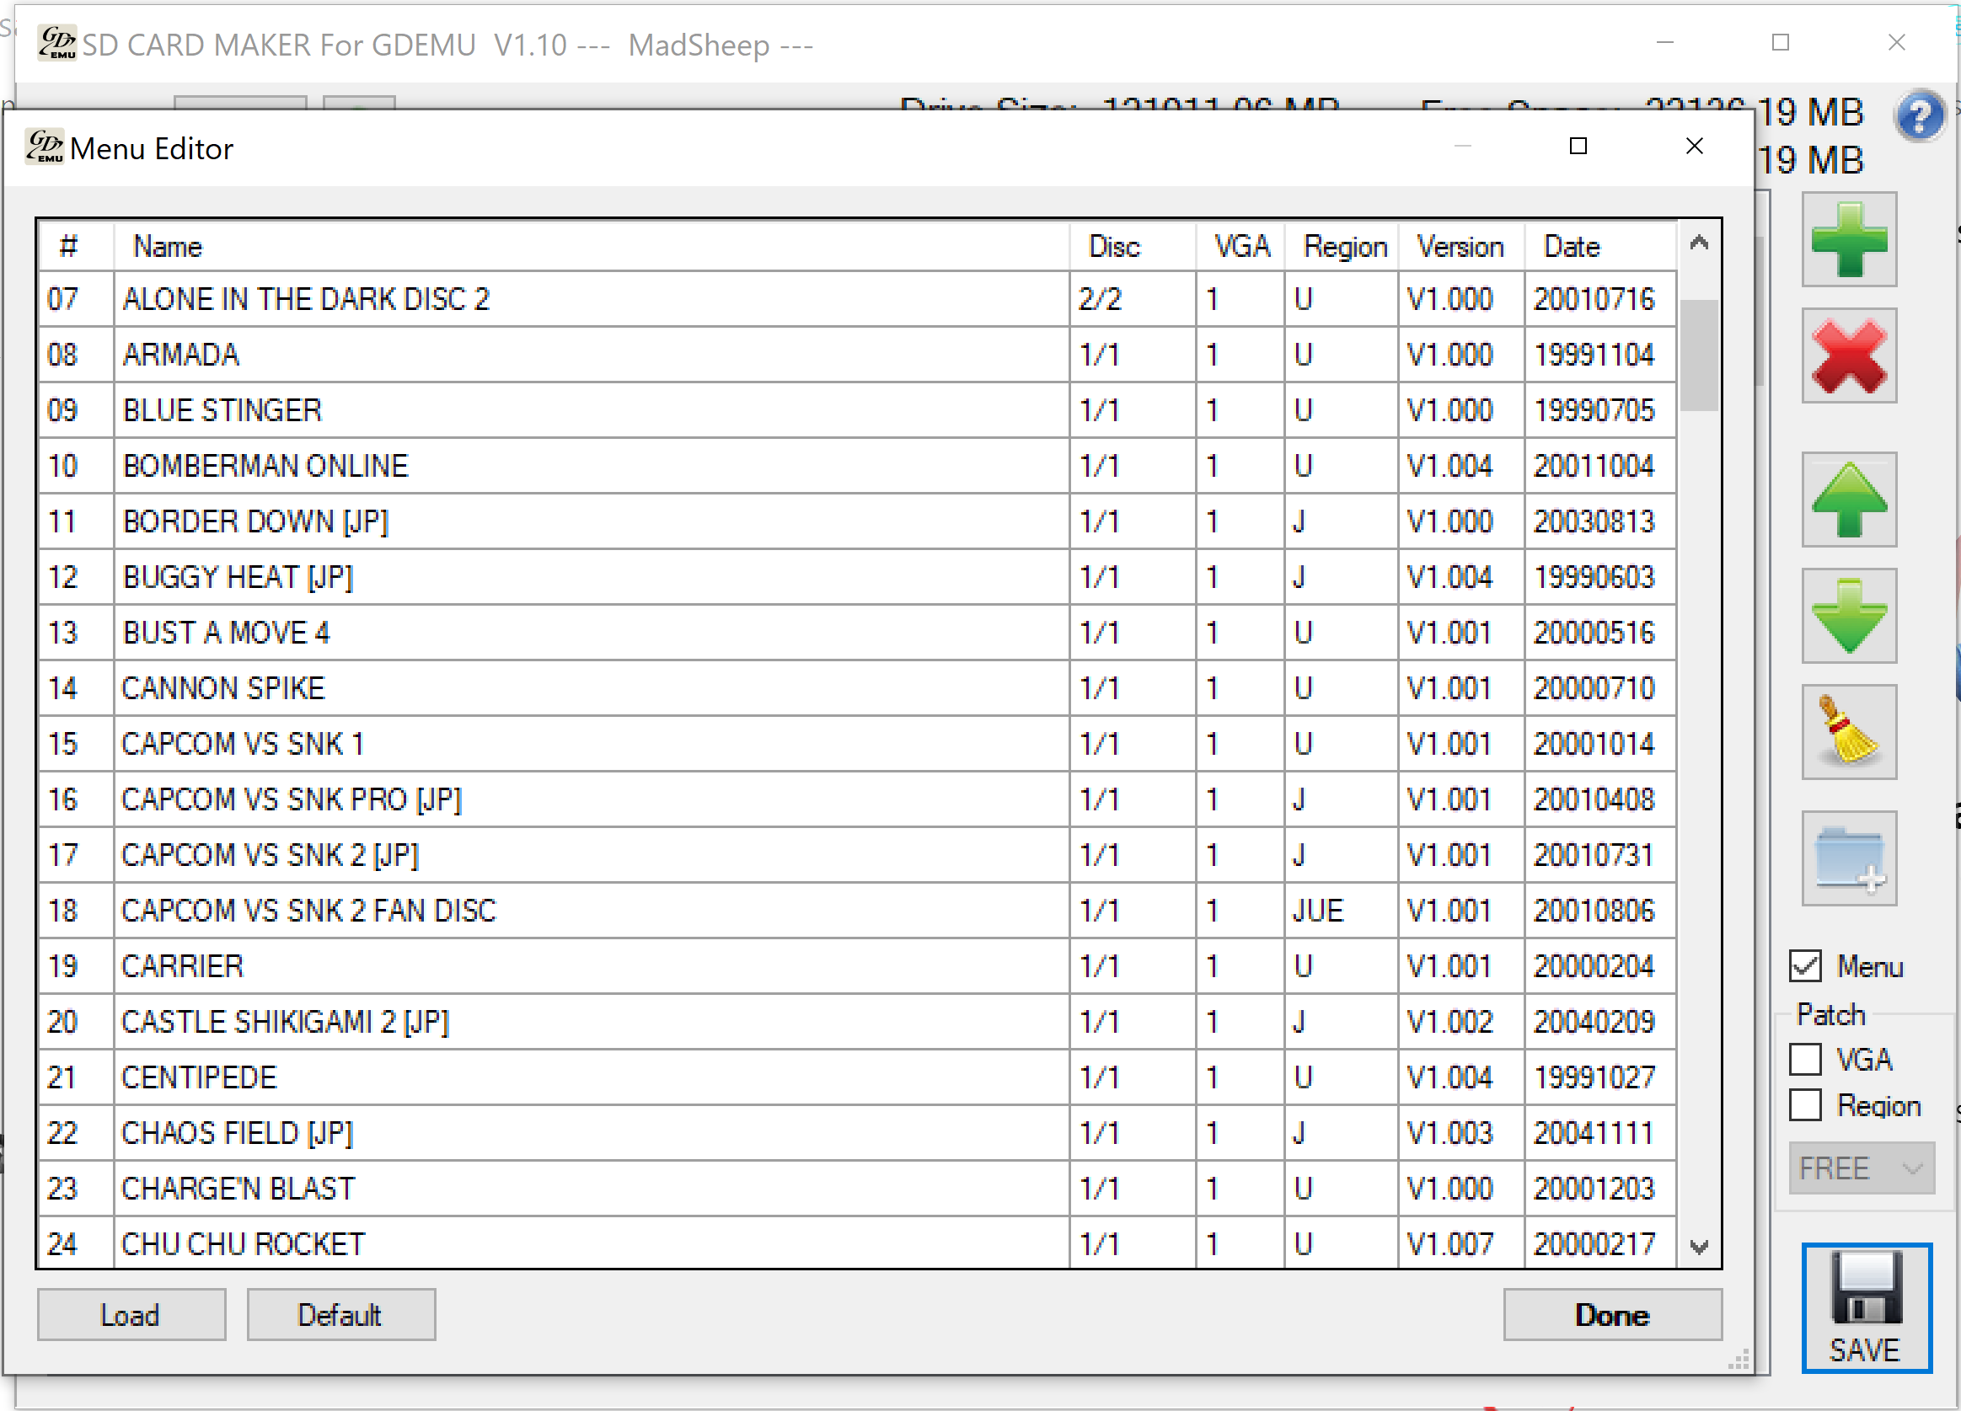Viewport: 1961px width, 1411px height.
Task: Click the JUE region cell
Action: click(1341, 910)
